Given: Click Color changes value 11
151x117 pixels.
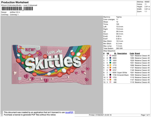Looking at the screenshot, I should tap(117, 19).
